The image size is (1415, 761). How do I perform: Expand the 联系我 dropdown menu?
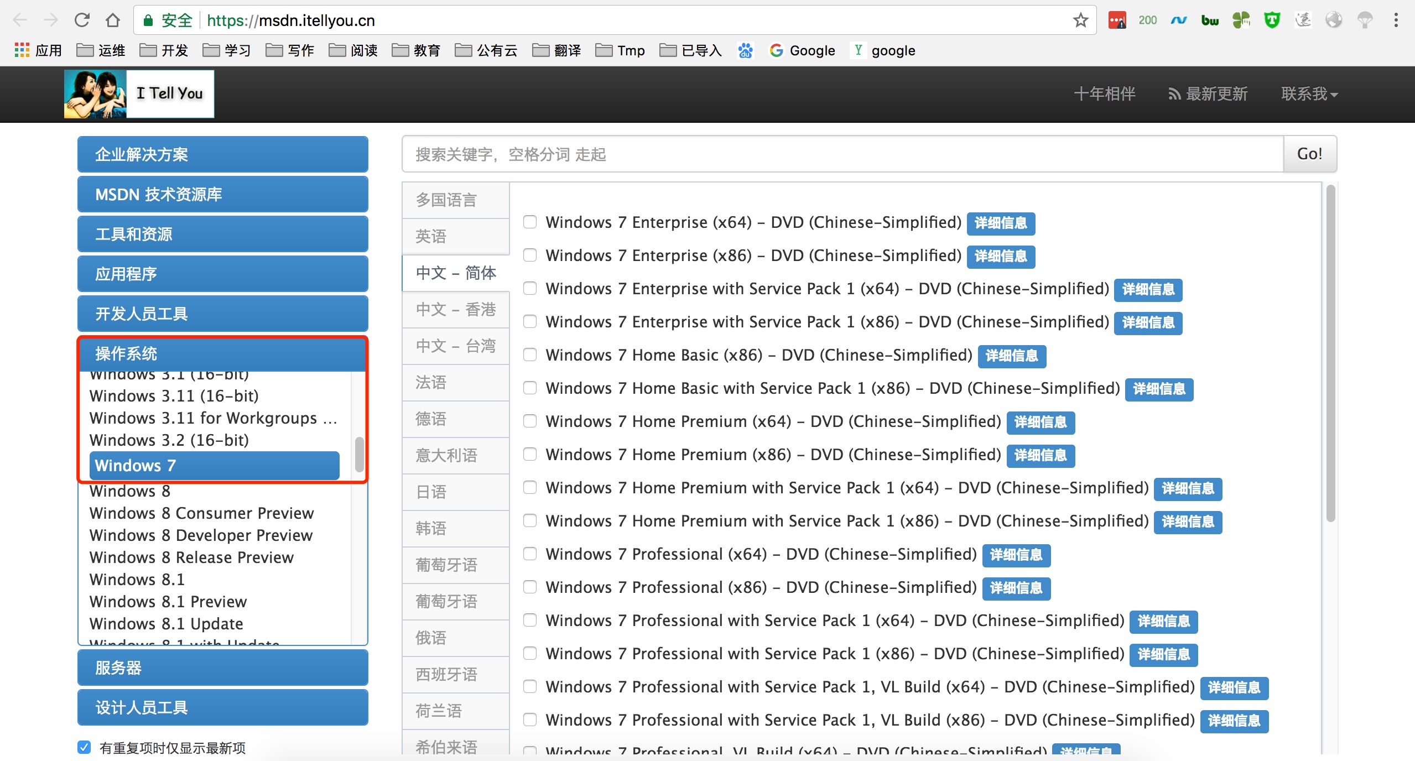[1309, 94]
